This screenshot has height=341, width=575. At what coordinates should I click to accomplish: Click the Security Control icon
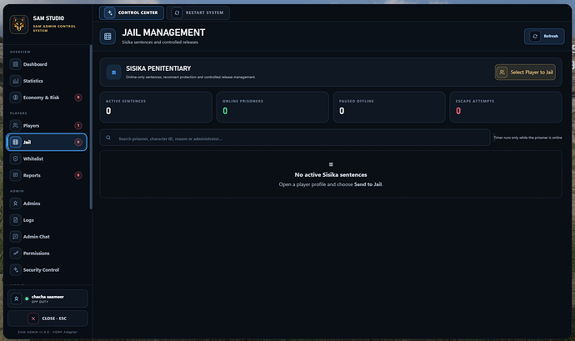point(15,270)
